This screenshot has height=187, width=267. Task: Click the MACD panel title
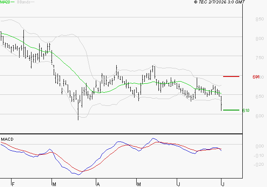pos(7,139)
